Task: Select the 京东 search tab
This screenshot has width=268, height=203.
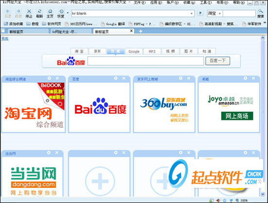Action: point(97,52)
